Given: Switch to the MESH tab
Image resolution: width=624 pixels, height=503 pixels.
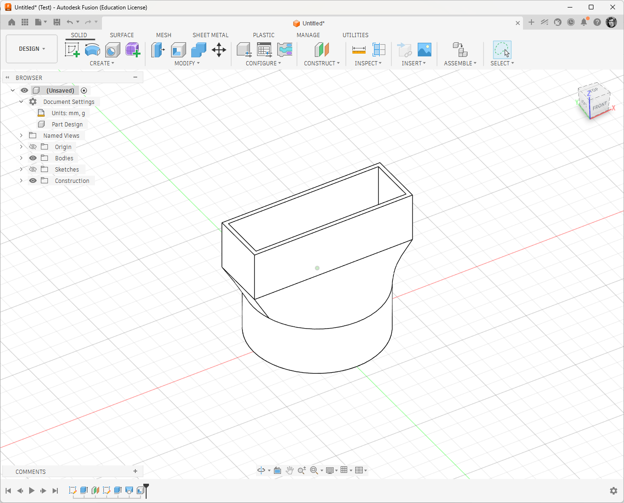Looking at the screenshot, I should pos(164,35).
